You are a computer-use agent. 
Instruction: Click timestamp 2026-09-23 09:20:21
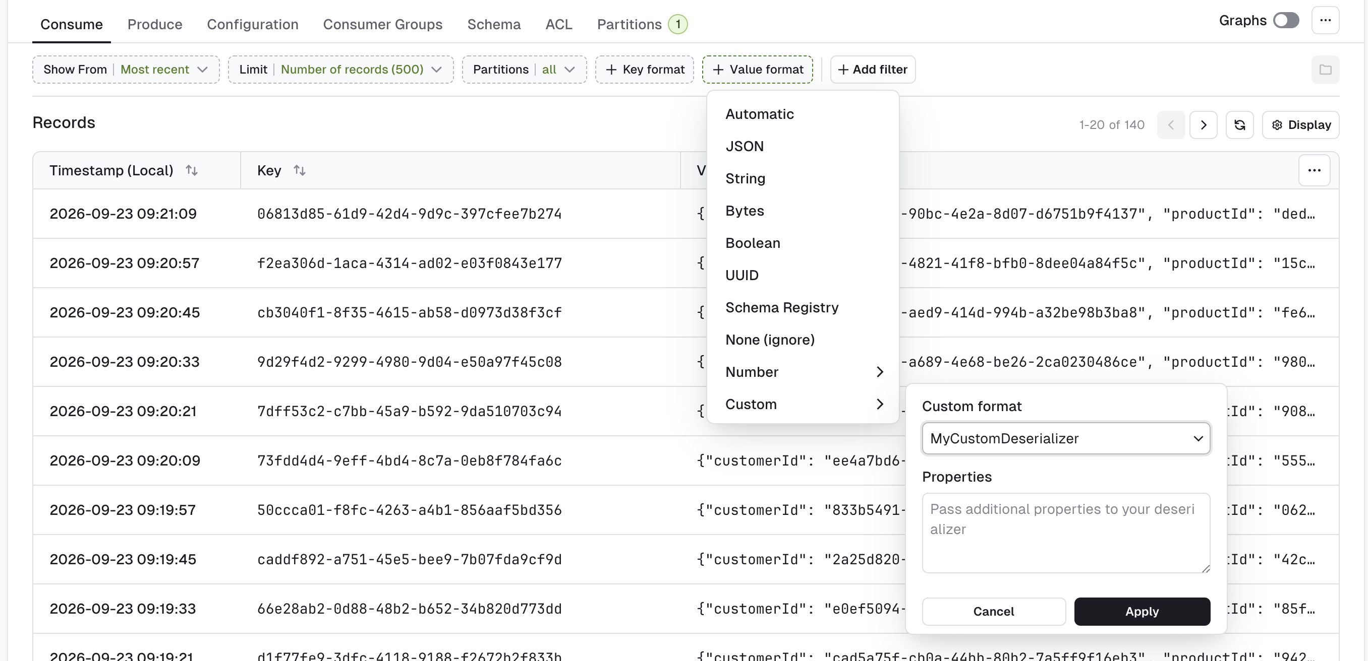[x=123, y=411]
